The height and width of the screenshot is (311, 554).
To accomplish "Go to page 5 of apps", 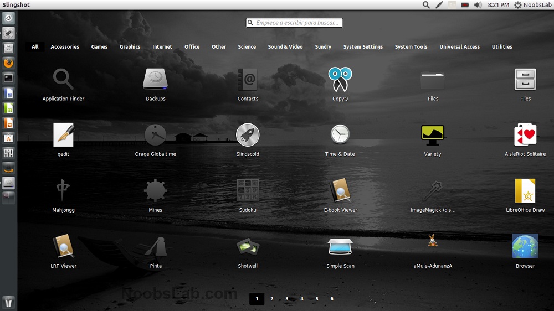I will pyautogui.click(x=316, y=299).
